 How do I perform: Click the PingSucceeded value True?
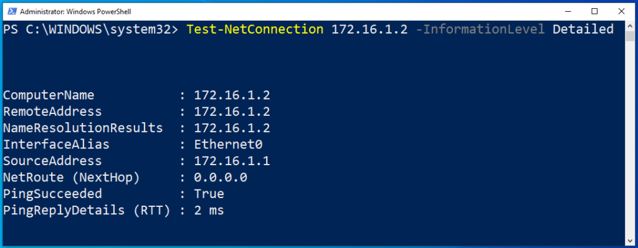[x=209, y=194]
